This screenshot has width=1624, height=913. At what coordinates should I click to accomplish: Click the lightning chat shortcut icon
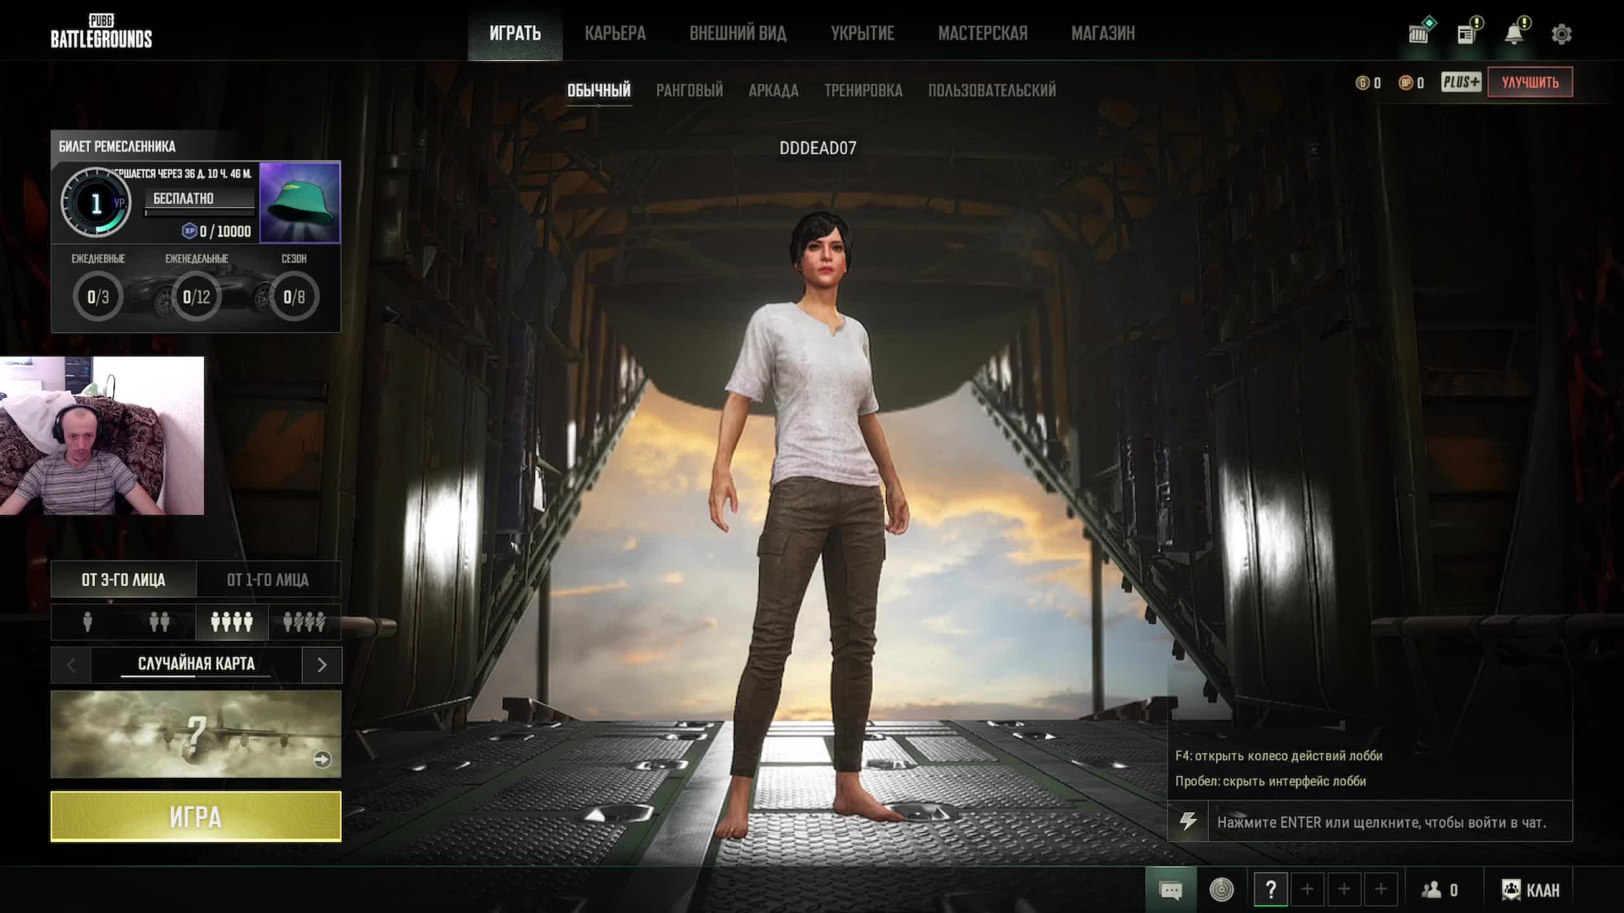point(1188,822)
